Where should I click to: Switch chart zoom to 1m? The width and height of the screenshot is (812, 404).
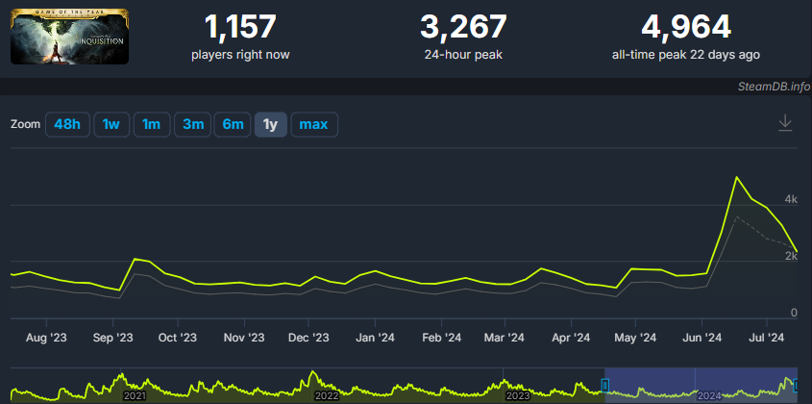pos(151,124)
